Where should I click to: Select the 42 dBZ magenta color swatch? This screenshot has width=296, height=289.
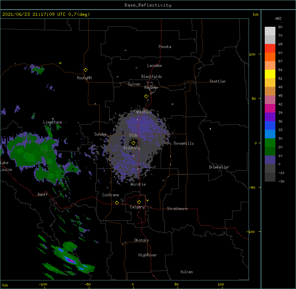click(x=270, y=108)
